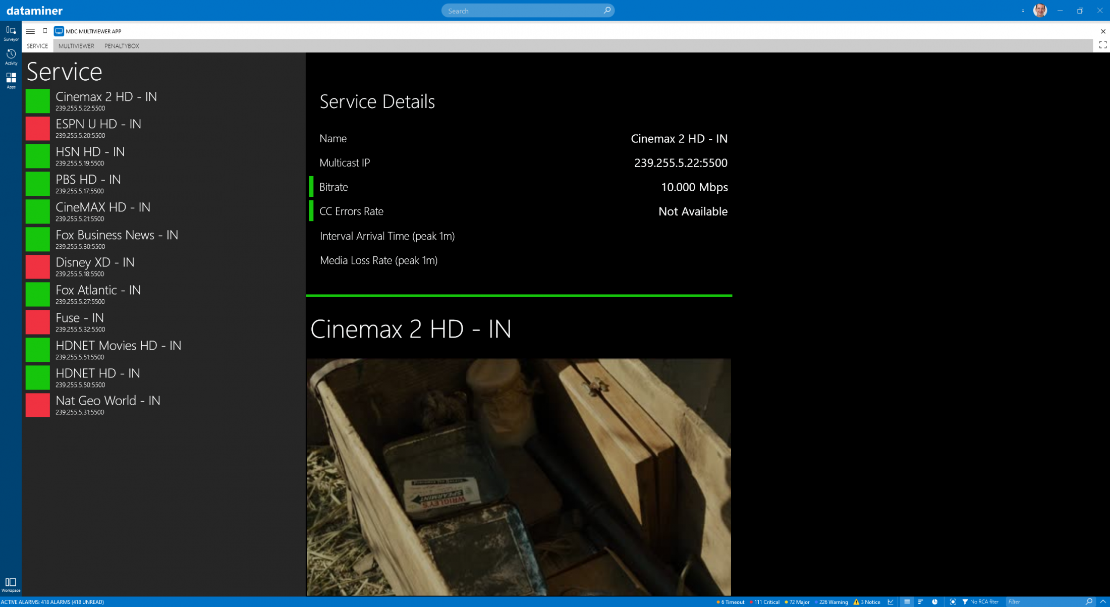This screenshot has height=607, width=1110.
Task: Select the pie chart view icon in the alarm bar
Action: 934,602
